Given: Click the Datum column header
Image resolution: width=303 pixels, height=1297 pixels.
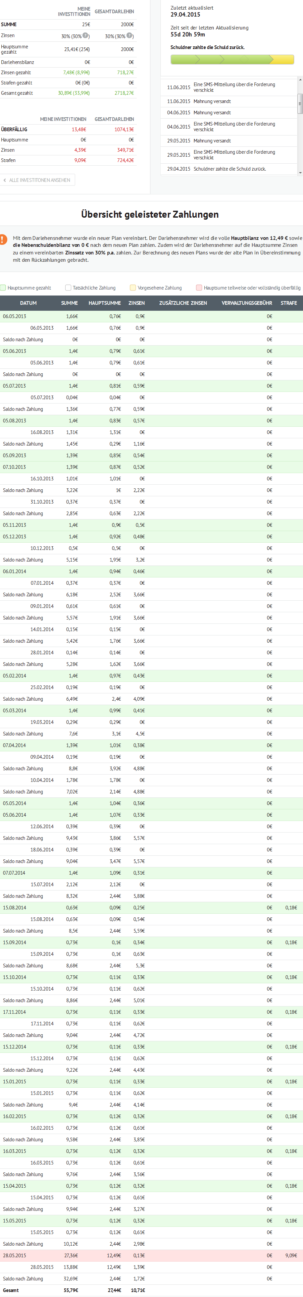Looking at the screenshot, I should 28,303.
